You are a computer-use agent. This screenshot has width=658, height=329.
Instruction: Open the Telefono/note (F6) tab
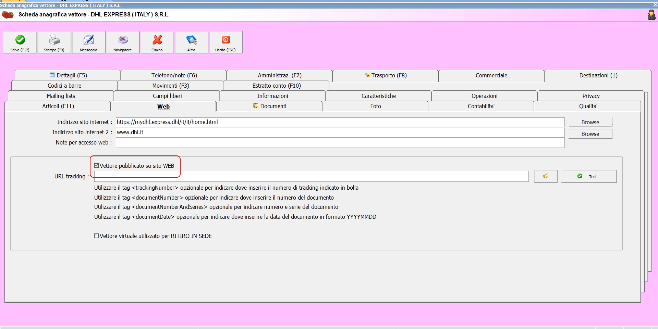click(174, 75)
